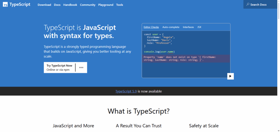Open the Tools navigation item
Screen dimensions: 280x132
(119, 5)
